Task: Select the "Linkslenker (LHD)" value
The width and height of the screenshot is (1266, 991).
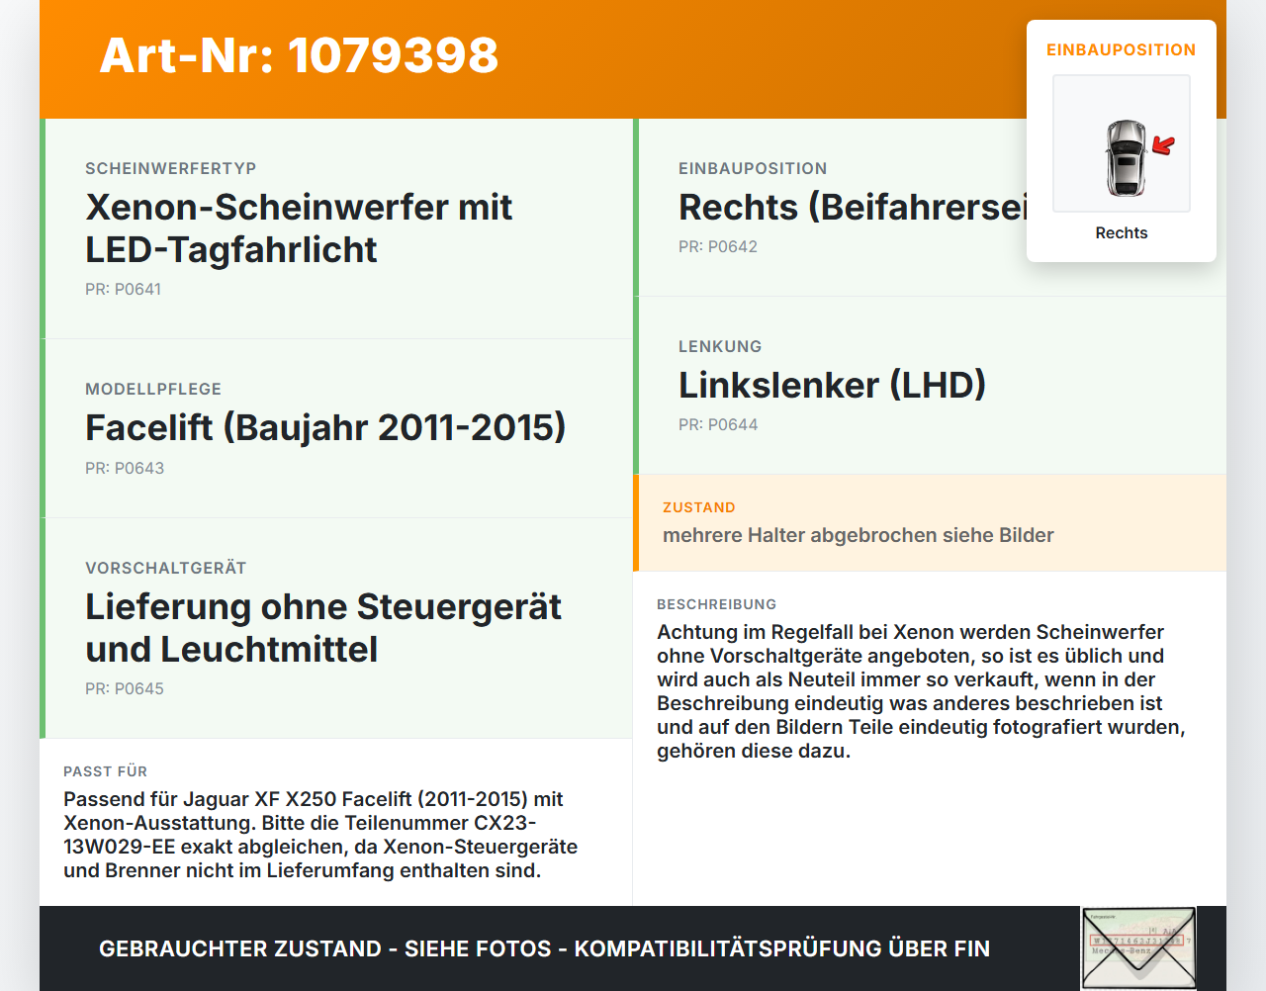Action: tap(833, 385)
